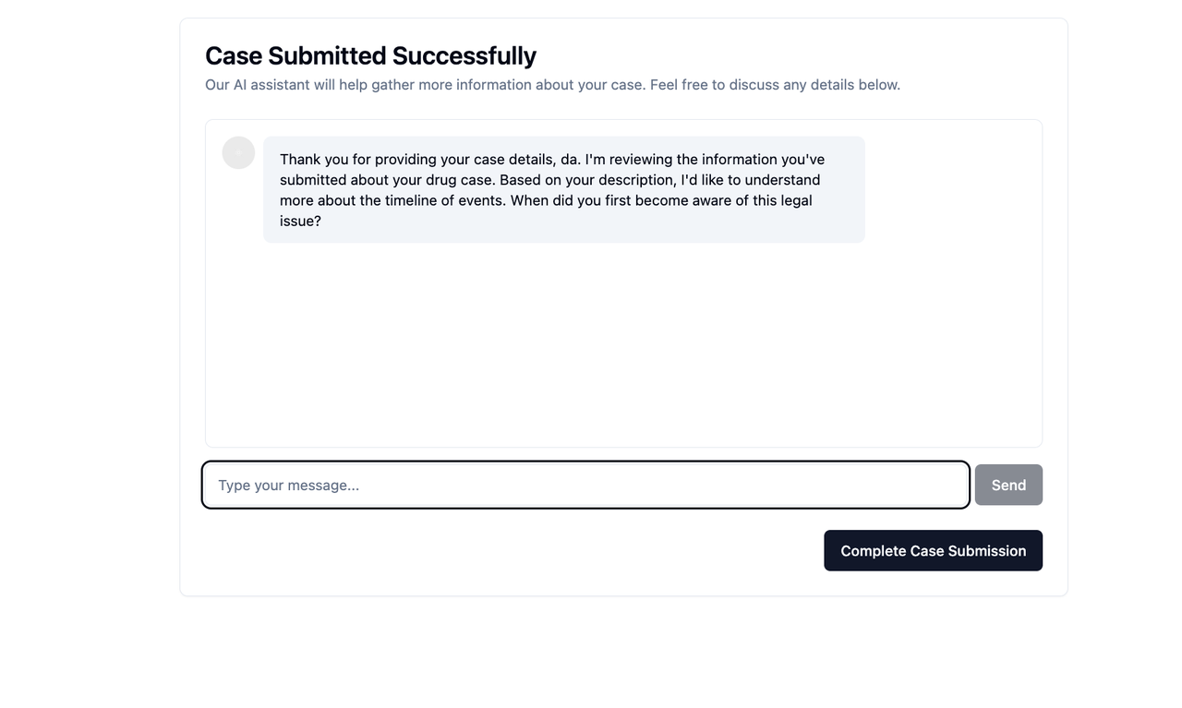
Task: Focus the "Type your message..." input field
Action: [585, 485]
